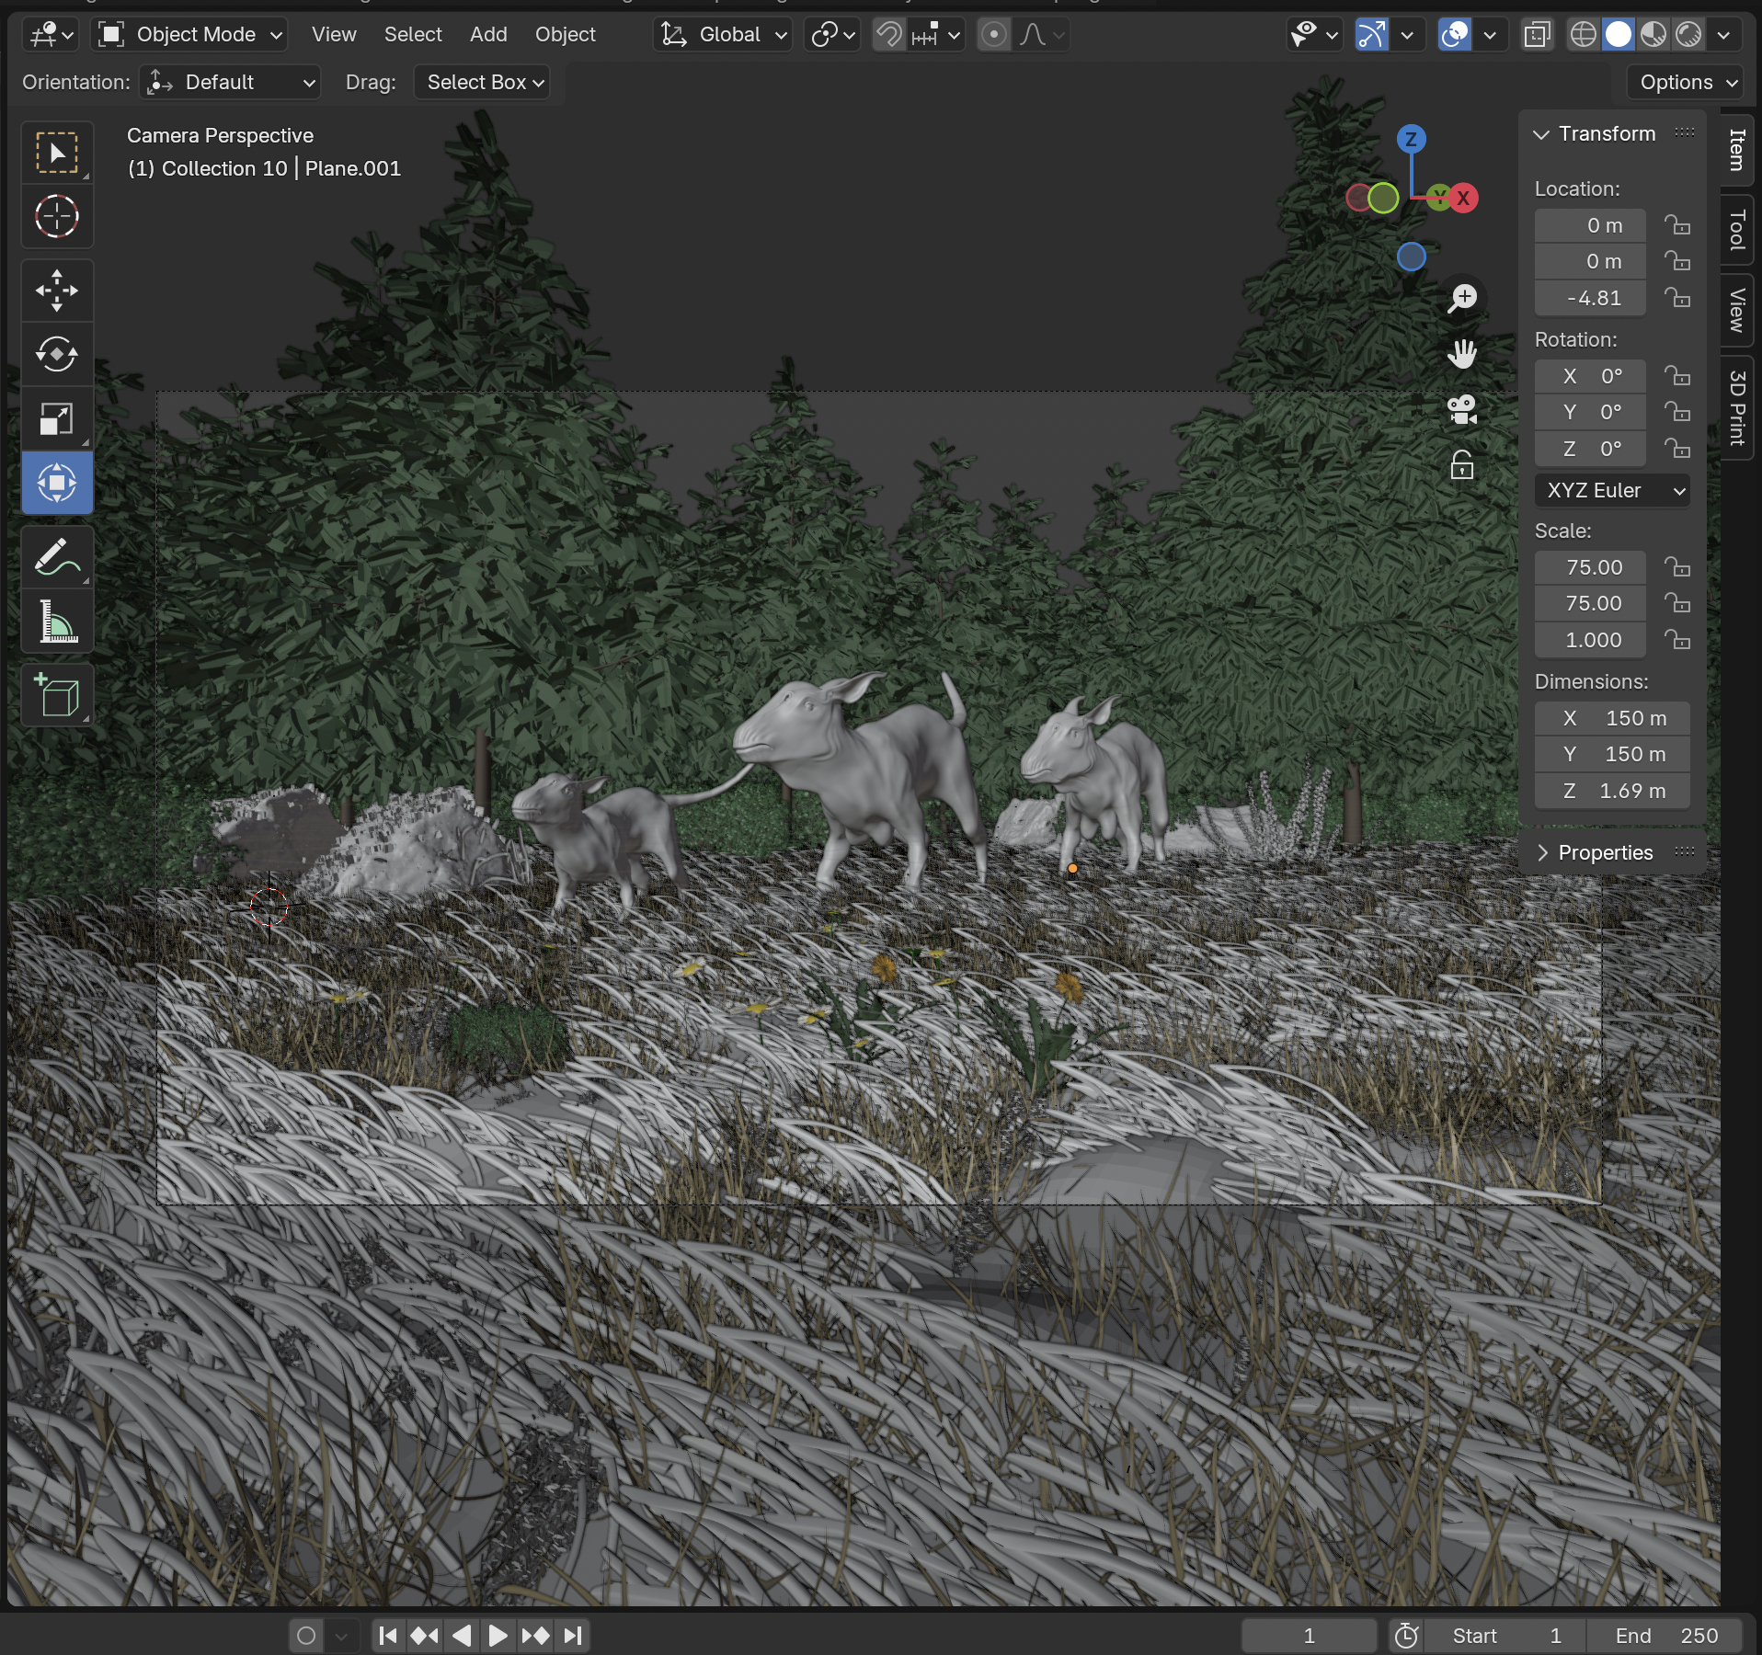Toggle lock on Scale Z
1762x1655 pixels.
[1677, 640]
